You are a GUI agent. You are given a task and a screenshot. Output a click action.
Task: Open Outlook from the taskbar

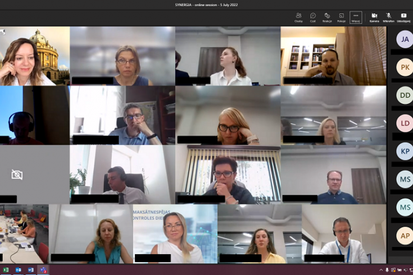[x=19, y=270]
